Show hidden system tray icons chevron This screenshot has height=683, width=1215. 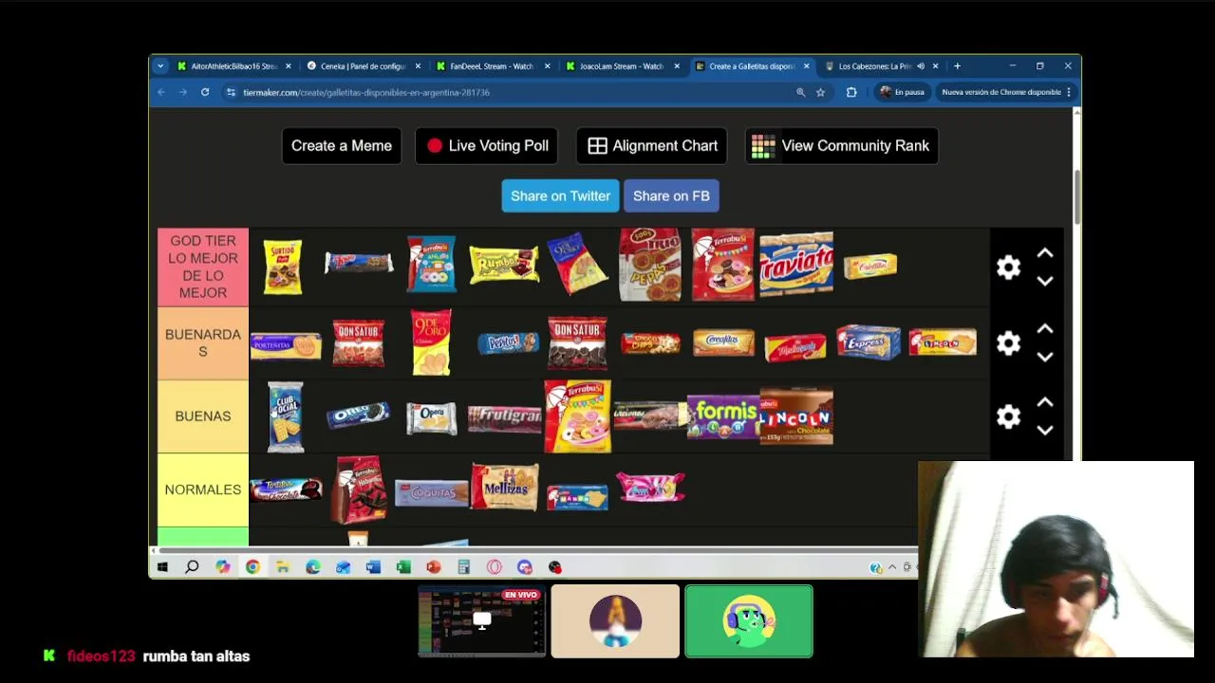[x=891, y=567]
